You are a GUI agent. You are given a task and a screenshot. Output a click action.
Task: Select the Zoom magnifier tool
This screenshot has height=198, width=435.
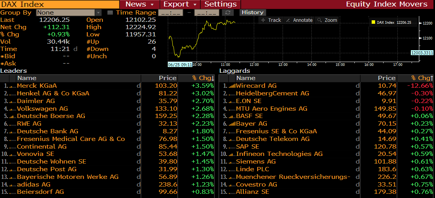[327, 20]
